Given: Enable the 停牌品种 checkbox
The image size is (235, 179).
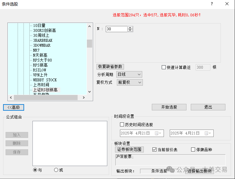Looking at the screenshot, I should pyautogui.click(x=193, y=150).
